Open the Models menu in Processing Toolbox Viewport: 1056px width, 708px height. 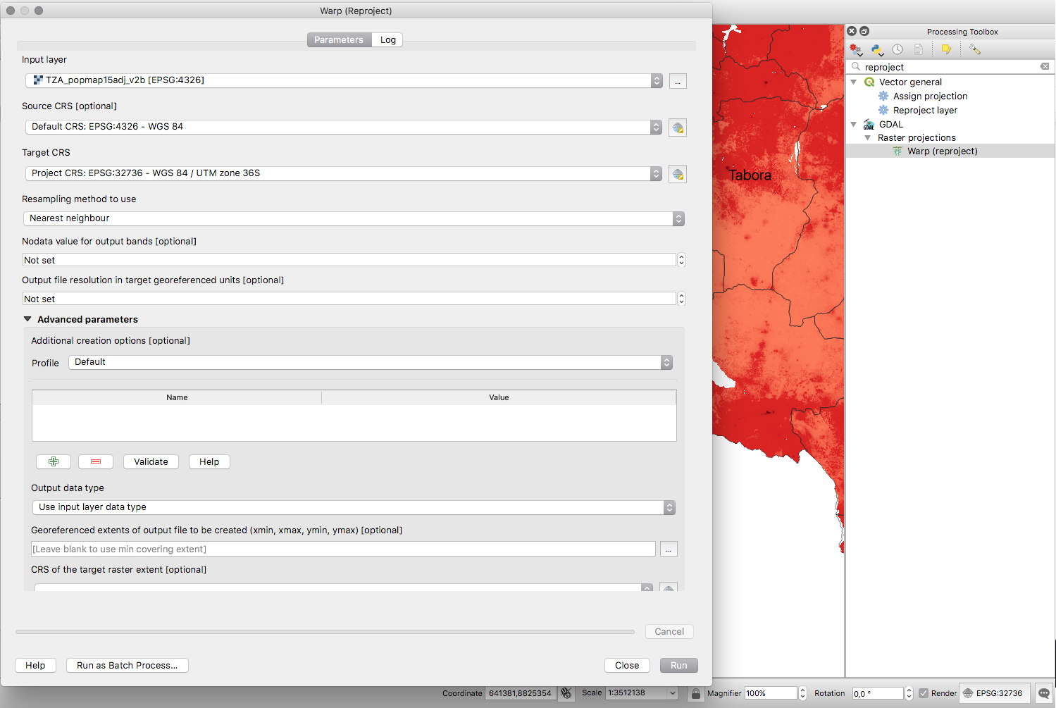(x=856, y=49)
